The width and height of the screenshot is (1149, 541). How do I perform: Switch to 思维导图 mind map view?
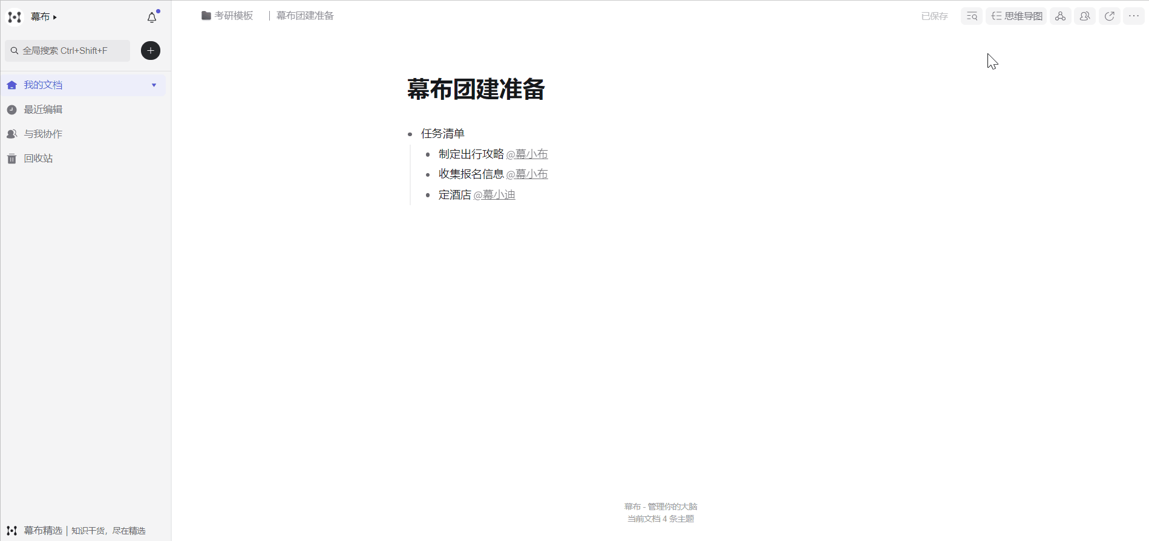pyautogui.click(x=1016, y=16)
